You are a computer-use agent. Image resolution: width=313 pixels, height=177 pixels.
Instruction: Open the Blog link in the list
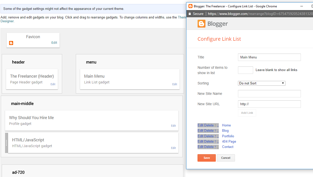(225, 131)
